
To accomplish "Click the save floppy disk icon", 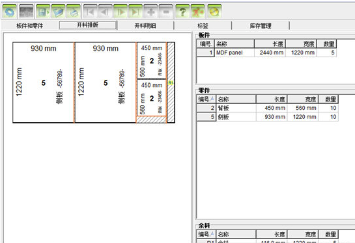I will click(43, 12).
